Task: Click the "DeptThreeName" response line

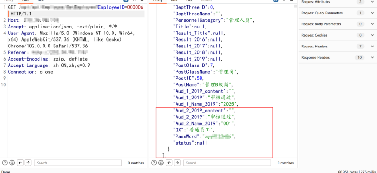Action: click(198, 14)
